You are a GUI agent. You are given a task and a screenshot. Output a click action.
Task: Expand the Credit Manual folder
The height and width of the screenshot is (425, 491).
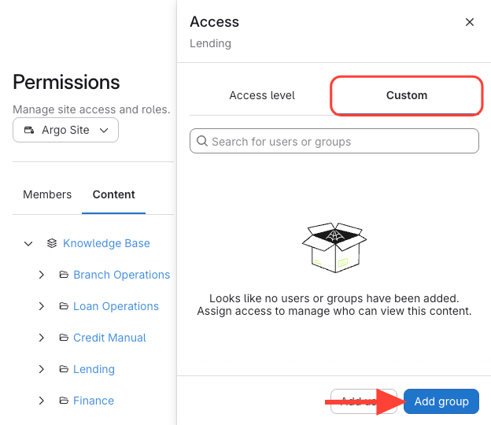click(x=42, y=338)
